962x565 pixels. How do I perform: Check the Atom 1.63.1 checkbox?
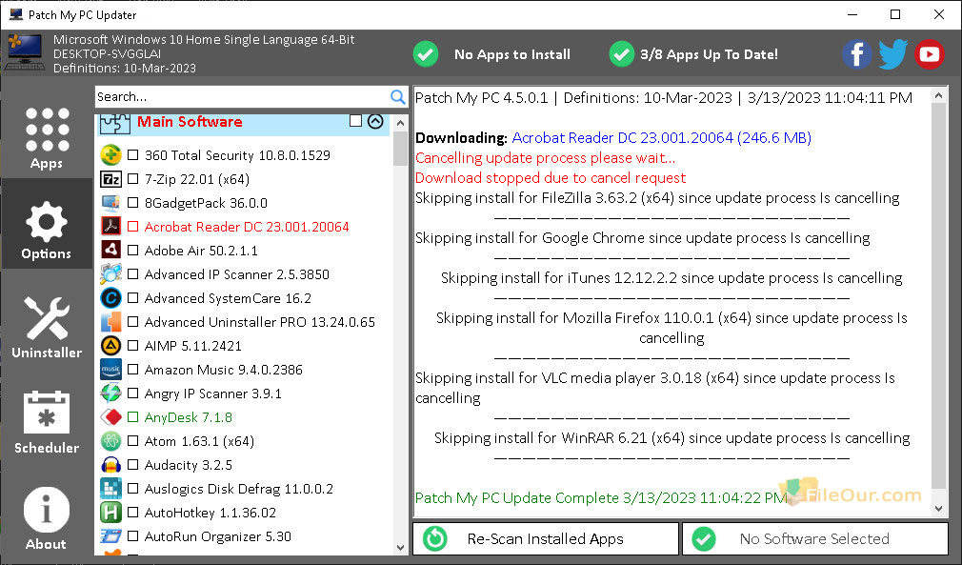click(132, 441)
